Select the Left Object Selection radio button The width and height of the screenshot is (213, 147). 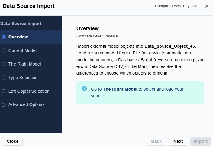(4, 91)
